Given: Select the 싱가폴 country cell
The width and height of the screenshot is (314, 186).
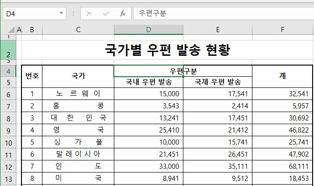Looking at the screenshot, I should pos(78,142).
